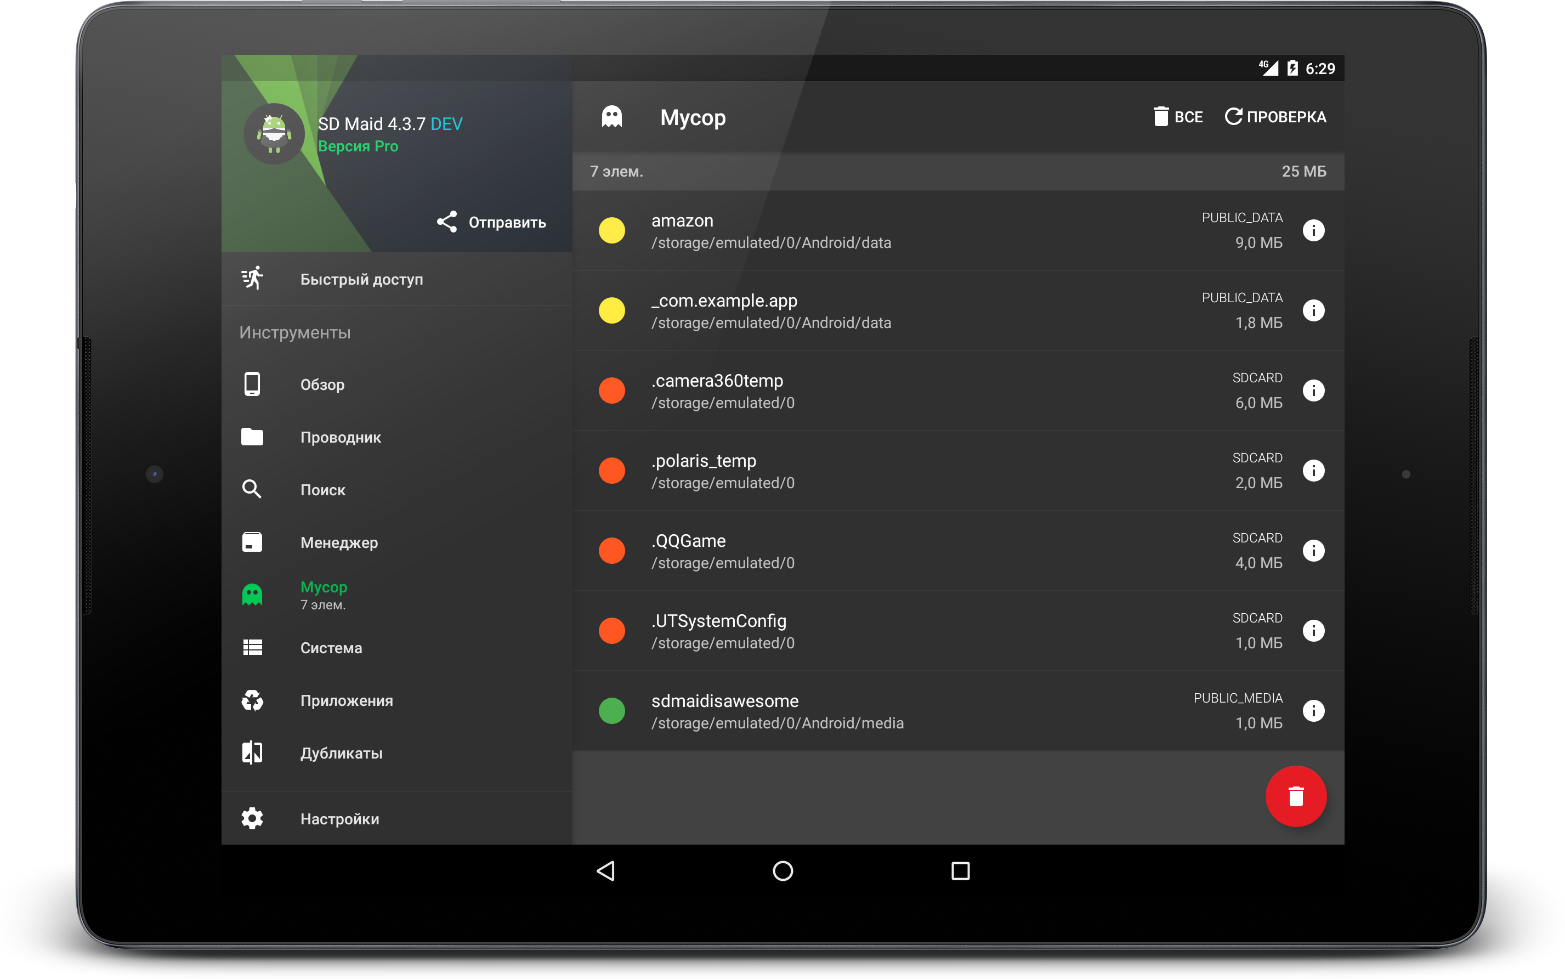
Task: Click the 4G signal status icon
Action: (1268, 67)
